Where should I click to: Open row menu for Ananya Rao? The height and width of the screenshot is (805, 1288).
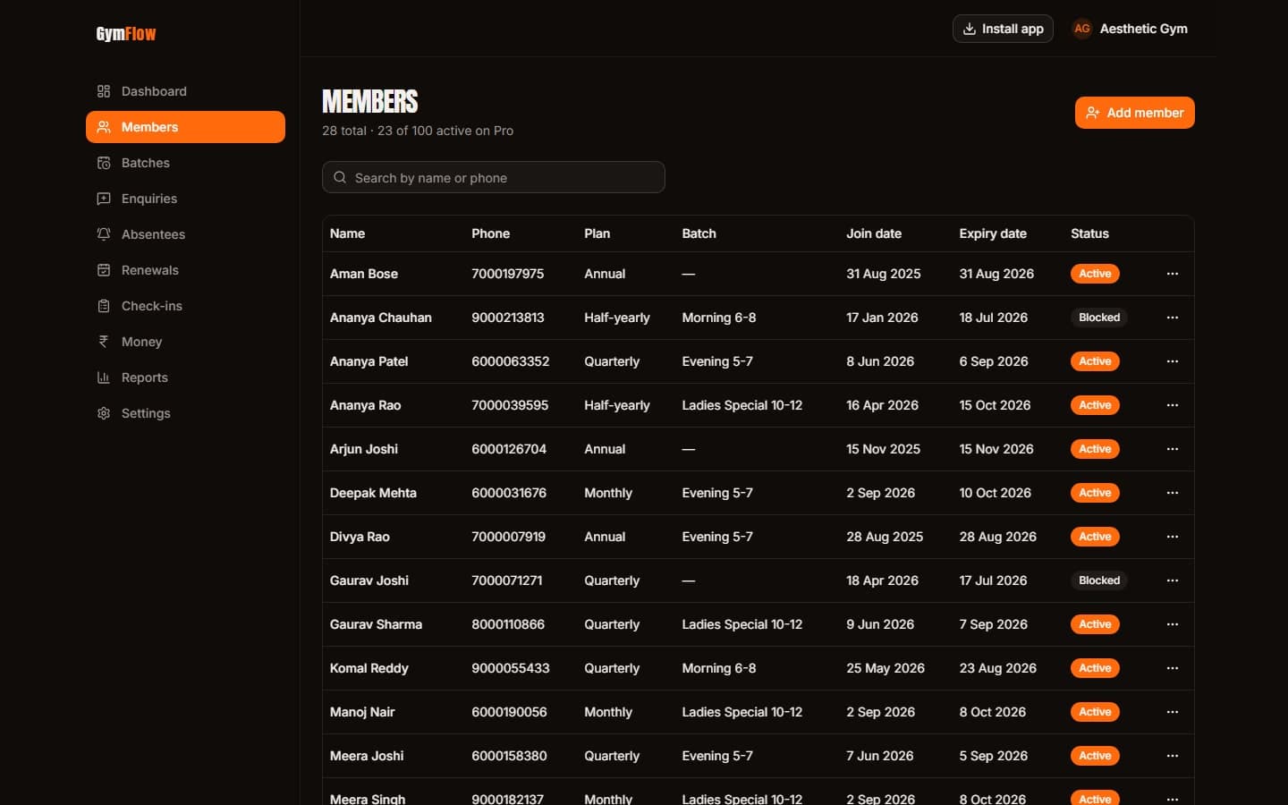point(1173,405)
